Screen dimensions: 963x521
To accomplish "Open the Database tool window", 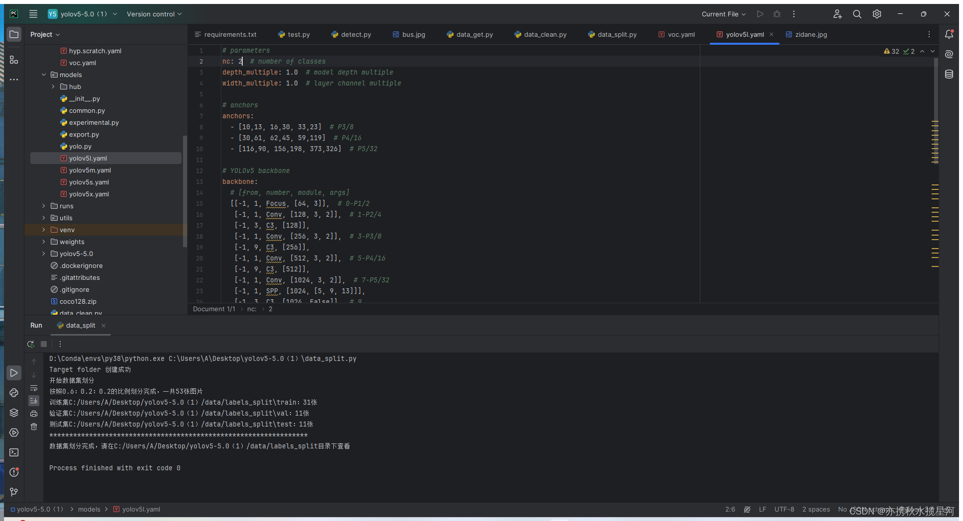I will pyautogui.click(x=949, y=74).
